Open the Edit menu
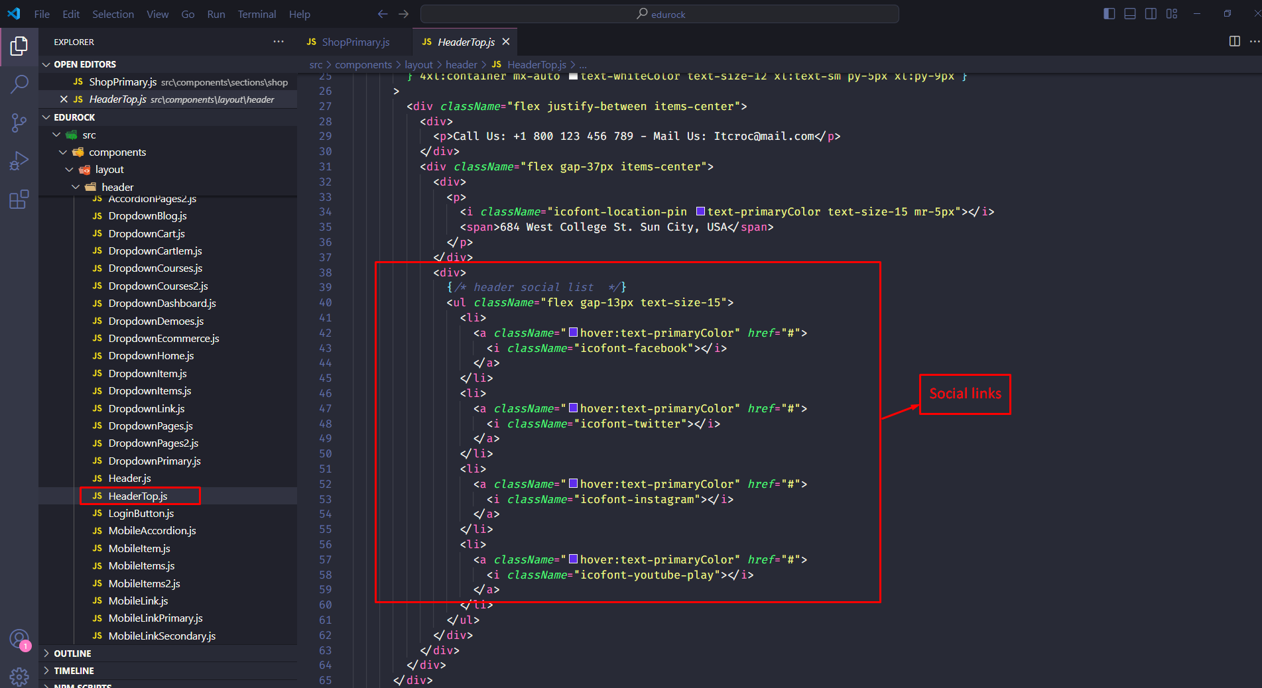 [71, 14]
